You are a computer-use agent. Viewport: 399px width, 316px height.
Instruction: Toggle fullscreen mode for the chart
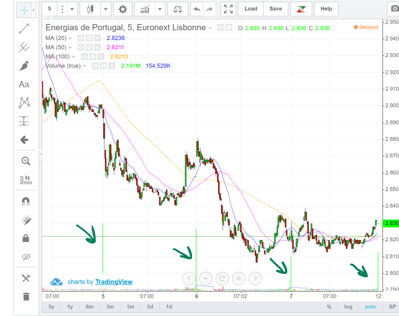pos(228,9)
